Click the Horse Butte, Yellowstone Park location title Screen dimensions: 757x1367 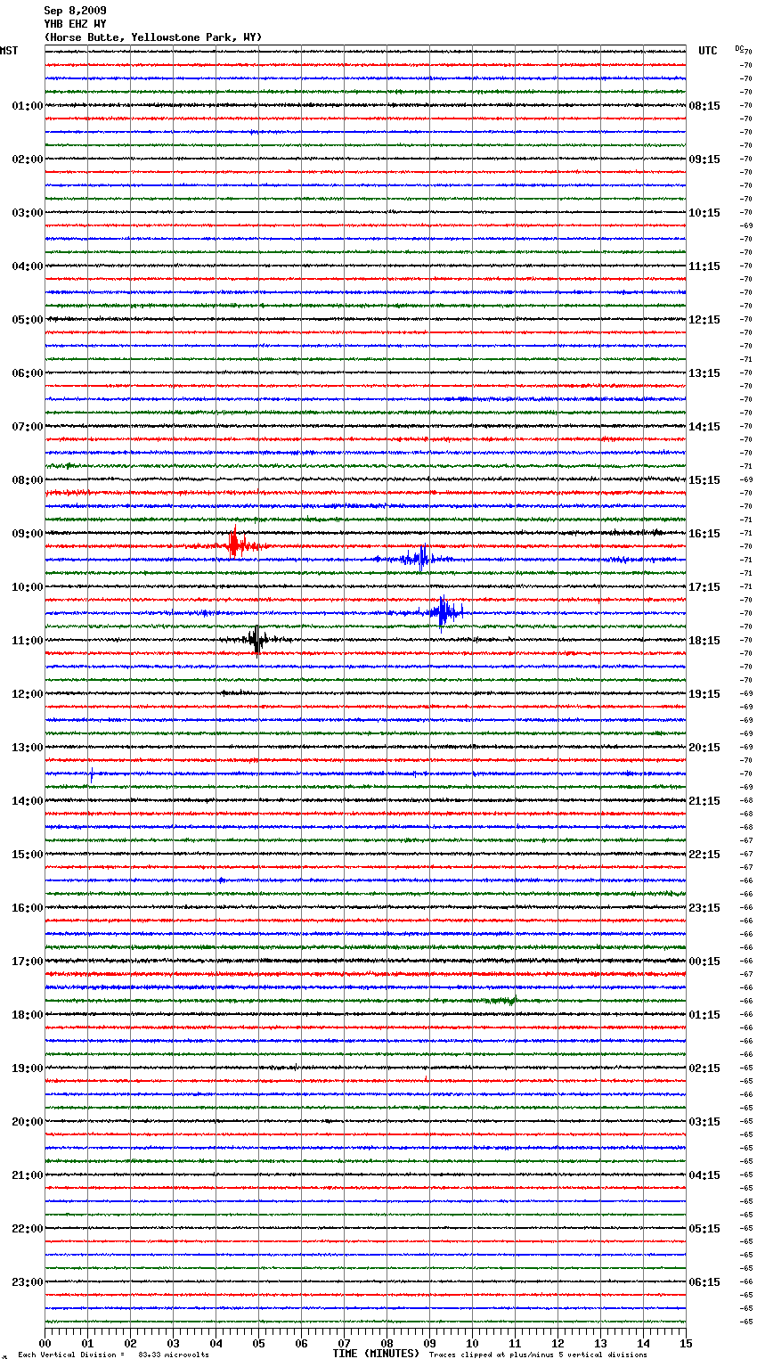click(153, 37)
